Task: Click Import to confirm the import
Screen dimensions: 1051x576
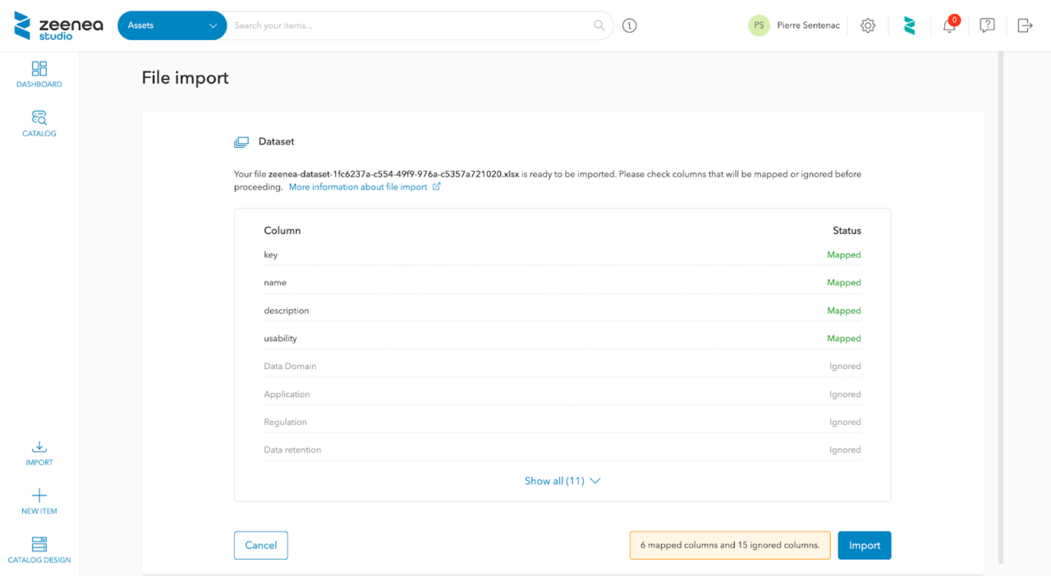Action: click(x=864, y=545)
